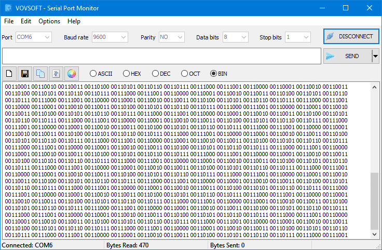Close the Serial Port Monitor window

coord(370,8)
